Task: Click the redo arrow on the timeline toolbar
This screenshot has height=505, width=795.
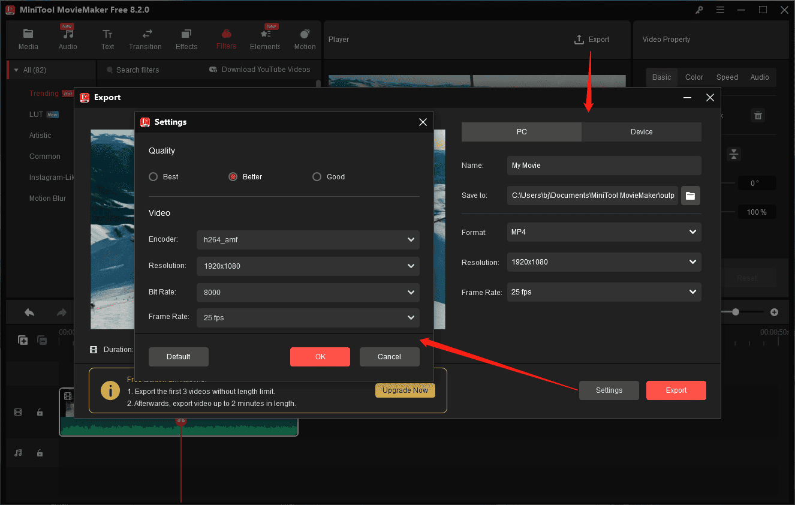Action: tap(61, 312)
